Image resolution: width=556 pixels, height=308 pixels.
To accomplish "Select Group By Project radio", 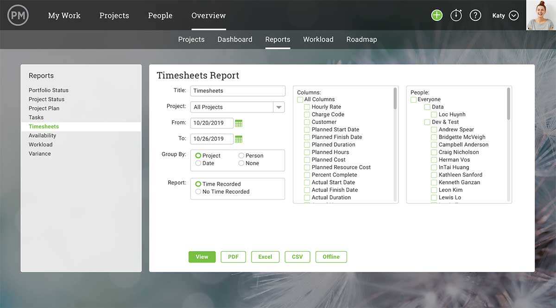I will (198, 156).
